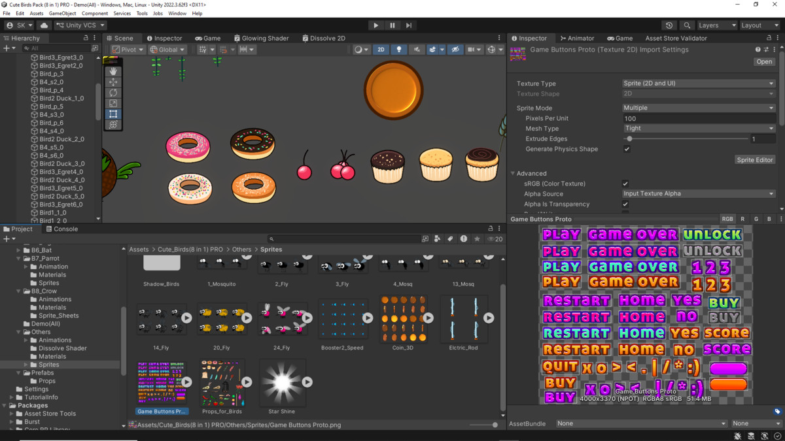785x441 pixels.
Task: Select the Scale tool in Scene overlay
Action: [x=113, y=103]
